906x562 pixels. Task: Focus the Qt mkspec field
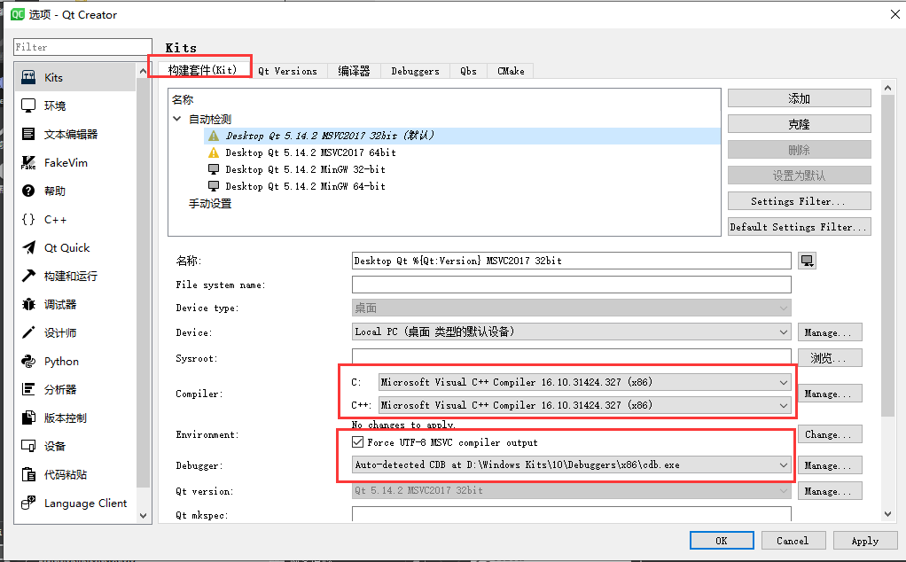572,514
